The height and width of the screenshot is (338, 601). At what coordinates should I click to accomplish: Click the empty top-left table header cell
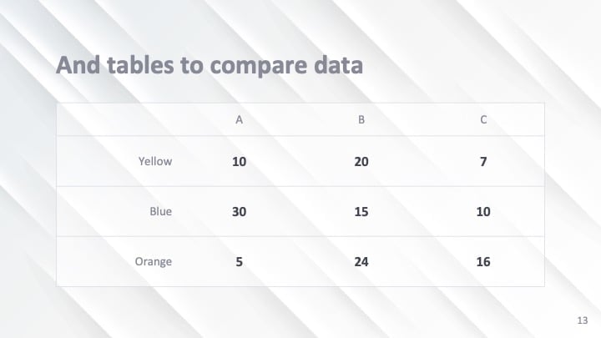(118, 120)
